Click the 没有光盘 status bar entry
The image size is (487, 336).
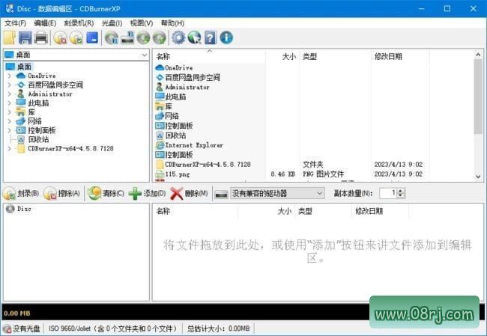click(22, 329)
